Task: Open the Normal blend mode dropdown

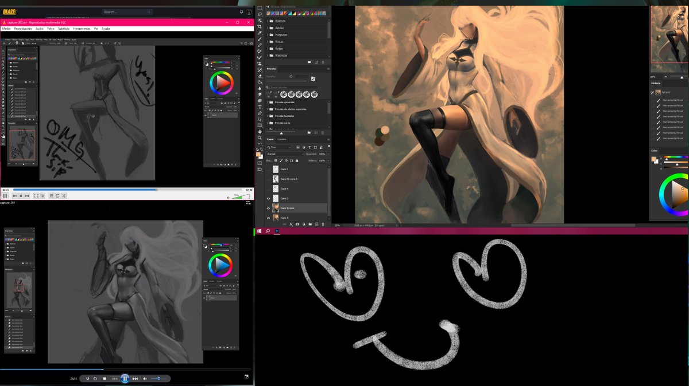Action: (x=285, y=154)
